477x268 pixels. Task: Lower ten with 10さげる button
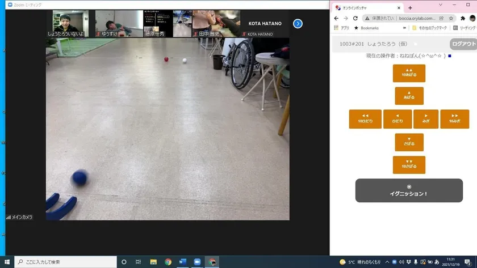pyautogui.click(x=409, y=165)
